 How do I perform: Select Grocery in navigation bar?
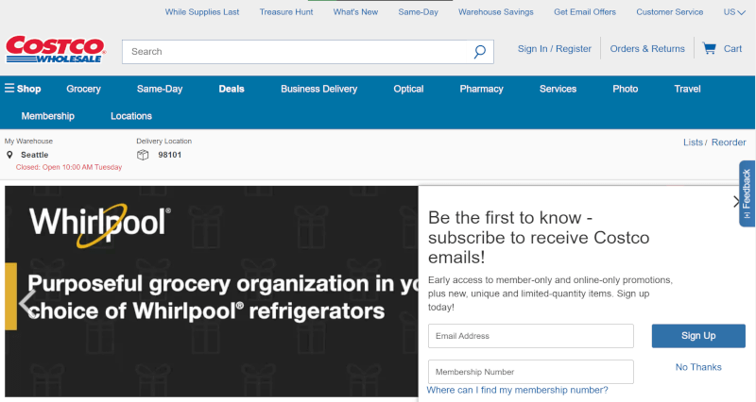coord(83,89)
